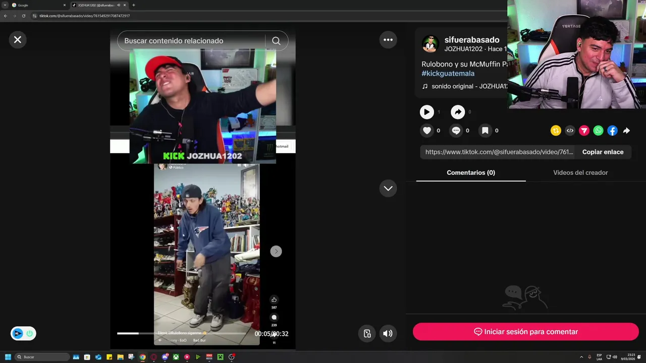Click the search magnifier icon in the video search bar
This screenshot has height=363, width=646.
[276, 41]
